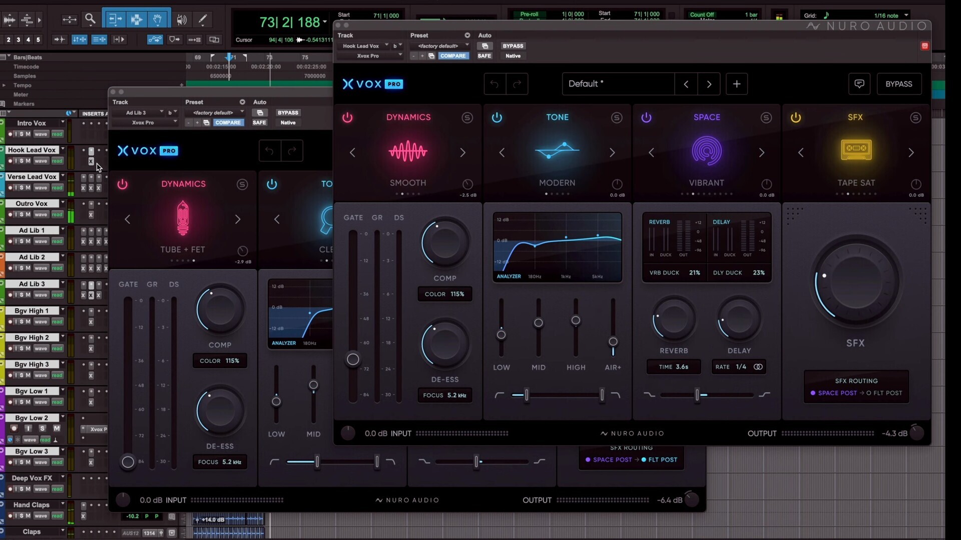Switch to previous Tone style before MODERN
The height and width of the screenshot is (540, 961).
point(502,152)
